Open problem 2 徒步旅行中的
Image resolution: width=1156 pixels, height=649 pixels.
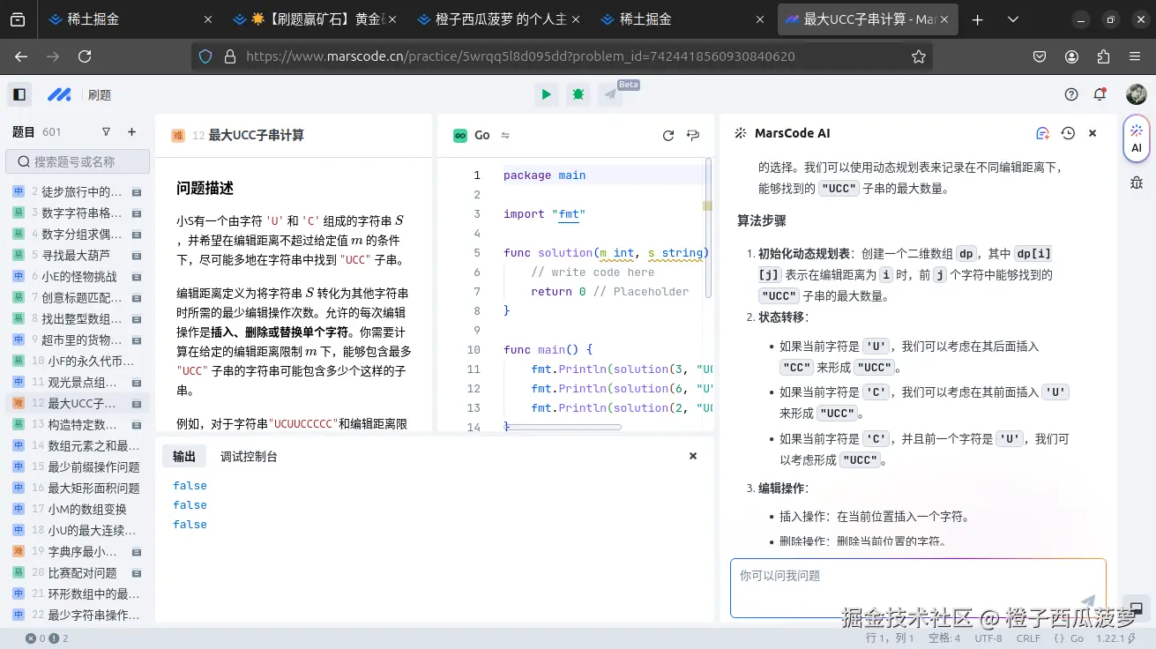(77, 191)
